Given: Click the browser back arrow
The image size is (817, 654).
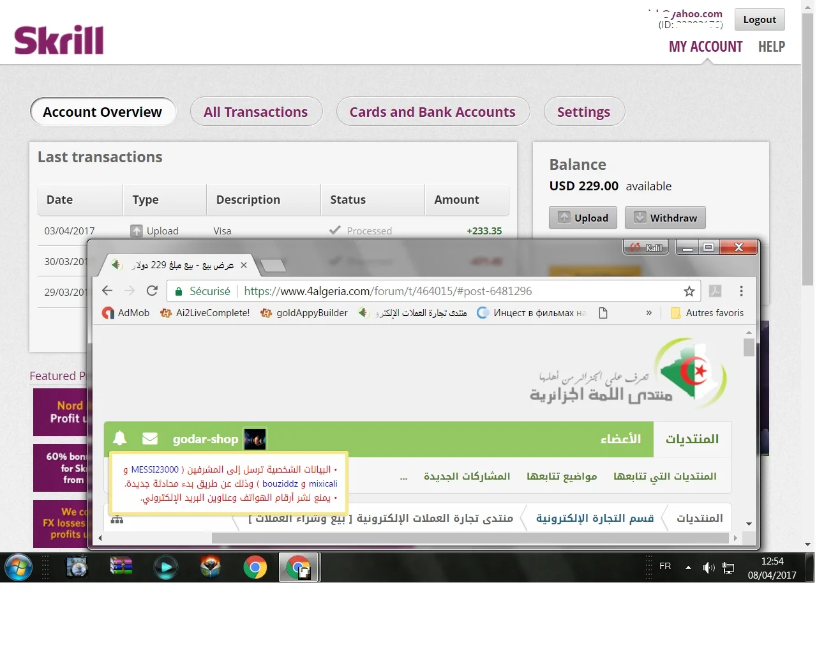Looking at the screenshot, I should [x=107, y=291].
